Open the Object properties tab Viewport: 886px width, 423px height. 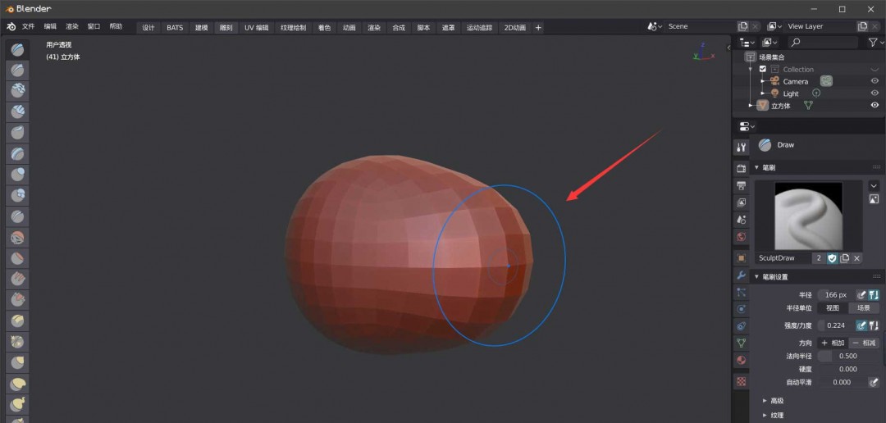pos(742,258)
